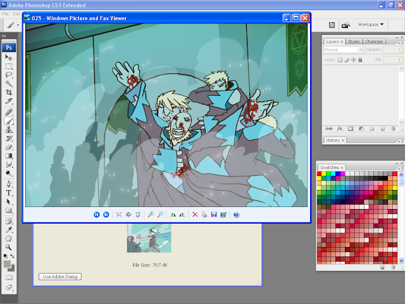Select the Zoom tool in toolbox
The height and width of the screenshot is (304, 405).
pyautogui.click(x=8, y=247)
